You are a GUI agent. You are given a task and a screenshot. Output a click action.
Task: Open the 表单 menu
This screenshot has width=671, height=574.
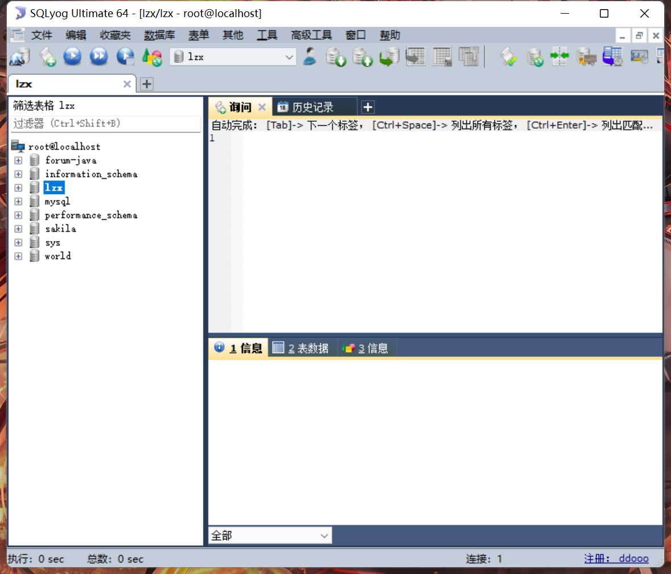pos(199,35)
